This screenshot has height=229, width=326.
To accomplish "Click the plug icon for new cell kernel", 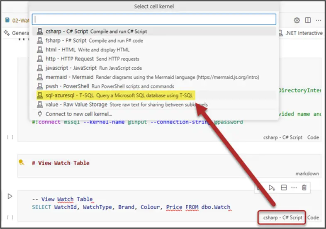I will 40,114.
